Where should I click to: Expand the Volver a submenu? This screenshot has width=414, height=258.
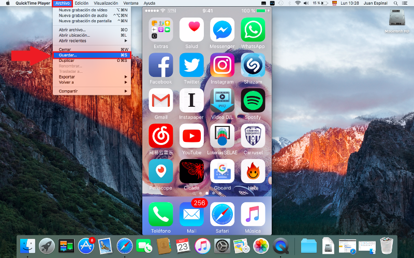pyautogui.click(x=92, y=83)
